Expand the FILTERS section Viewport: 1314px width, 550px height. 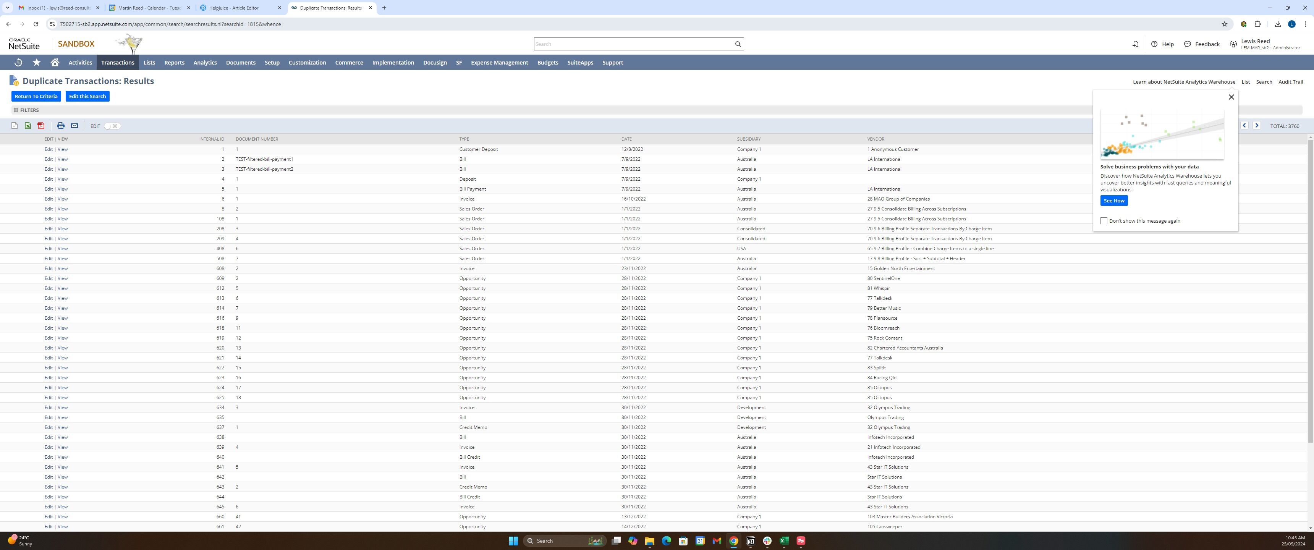pos(16,110)
